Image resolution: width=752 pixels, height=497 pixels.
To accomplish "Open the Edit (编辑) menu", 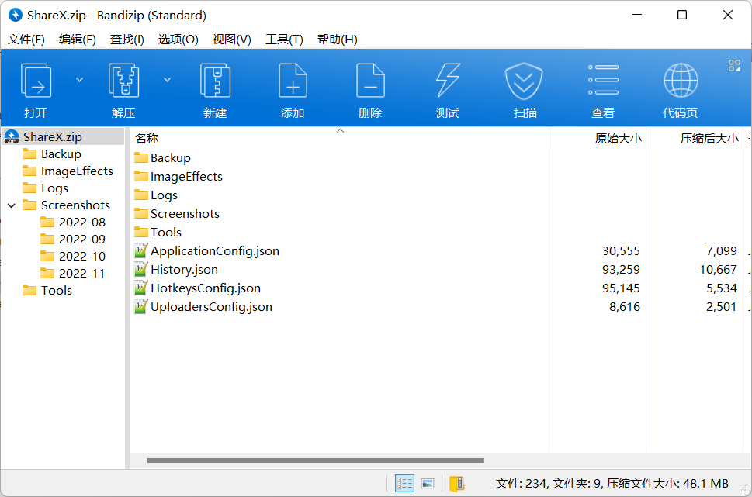I will coord(77,40).
